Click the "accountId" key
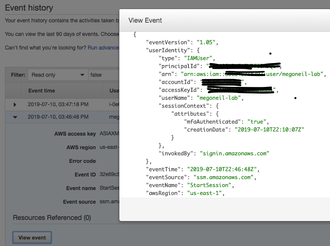The width and height of the screenshot is (330, 246). [x=176, y=82]
